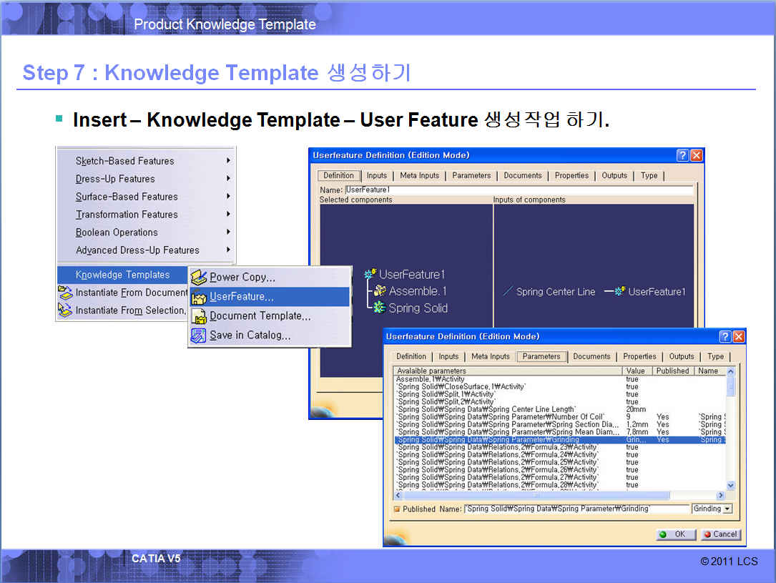Click the Save in Catalog icon
This screenshot has height=583, width=776.
pyautogui.click(x=198, y=335)
